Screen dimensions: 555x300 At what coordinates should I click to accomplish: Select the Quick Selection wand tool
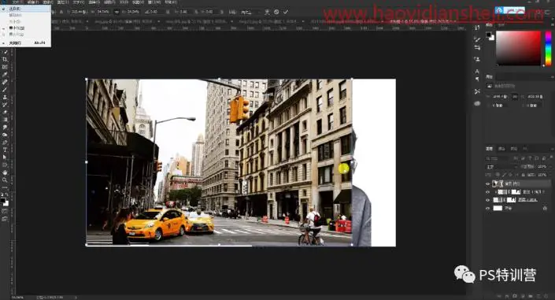(x=6, y=52)
